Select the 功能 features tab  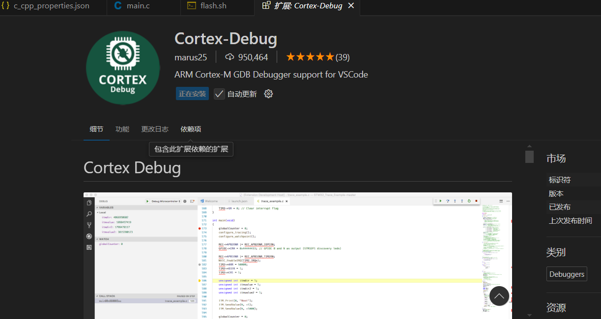(122, 129)
